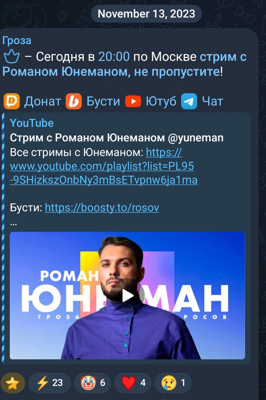Toggle clown face reaction with 6
266x400 pixels.
(x=93, y=383)
